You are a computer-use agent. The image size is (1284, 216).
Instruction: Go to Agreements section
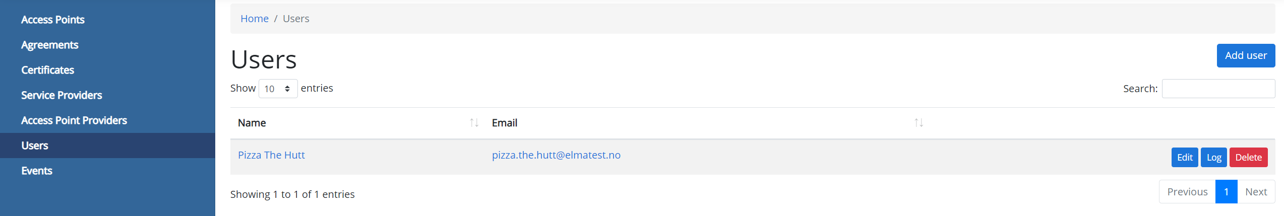pyautogui.click(x=50, y=45)
